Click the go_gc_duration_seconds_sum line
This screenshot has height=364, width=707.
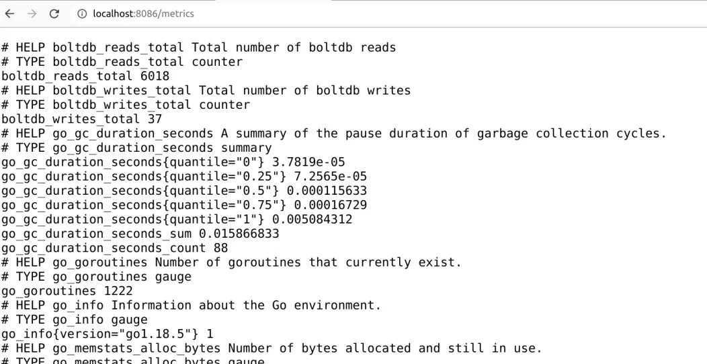coord(140,234)
